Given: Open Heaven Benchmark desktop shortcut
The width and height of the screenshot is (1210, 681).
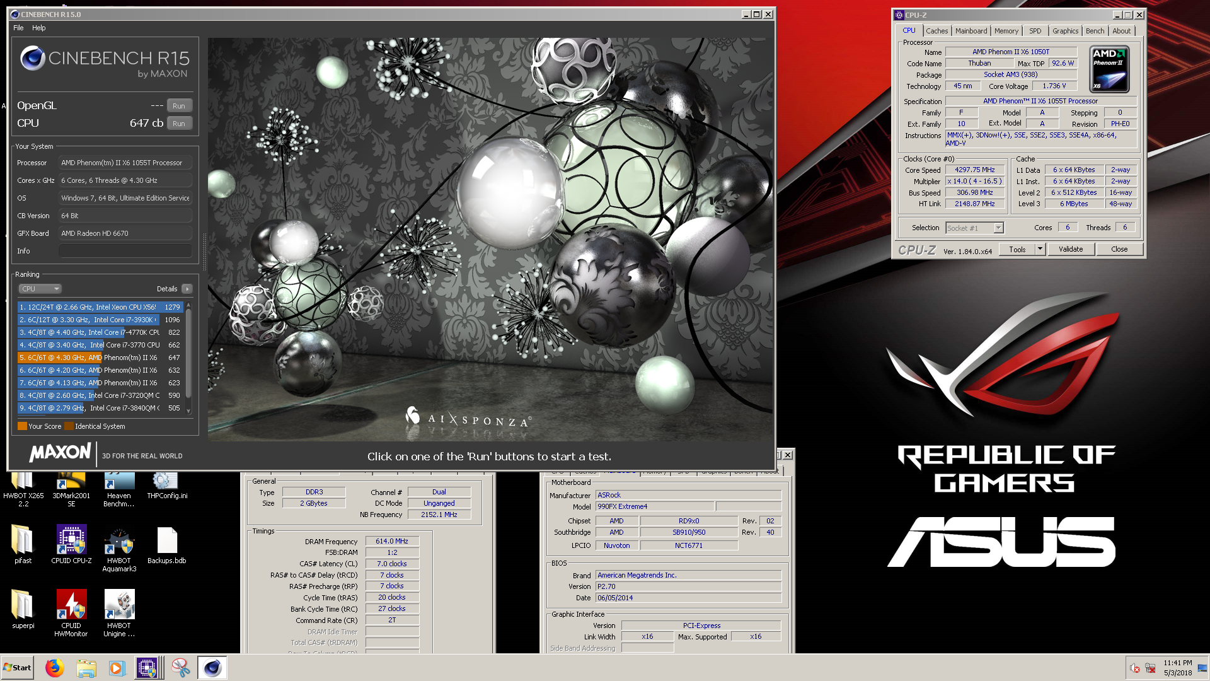Looking at the screenshot, I should 119,489.
